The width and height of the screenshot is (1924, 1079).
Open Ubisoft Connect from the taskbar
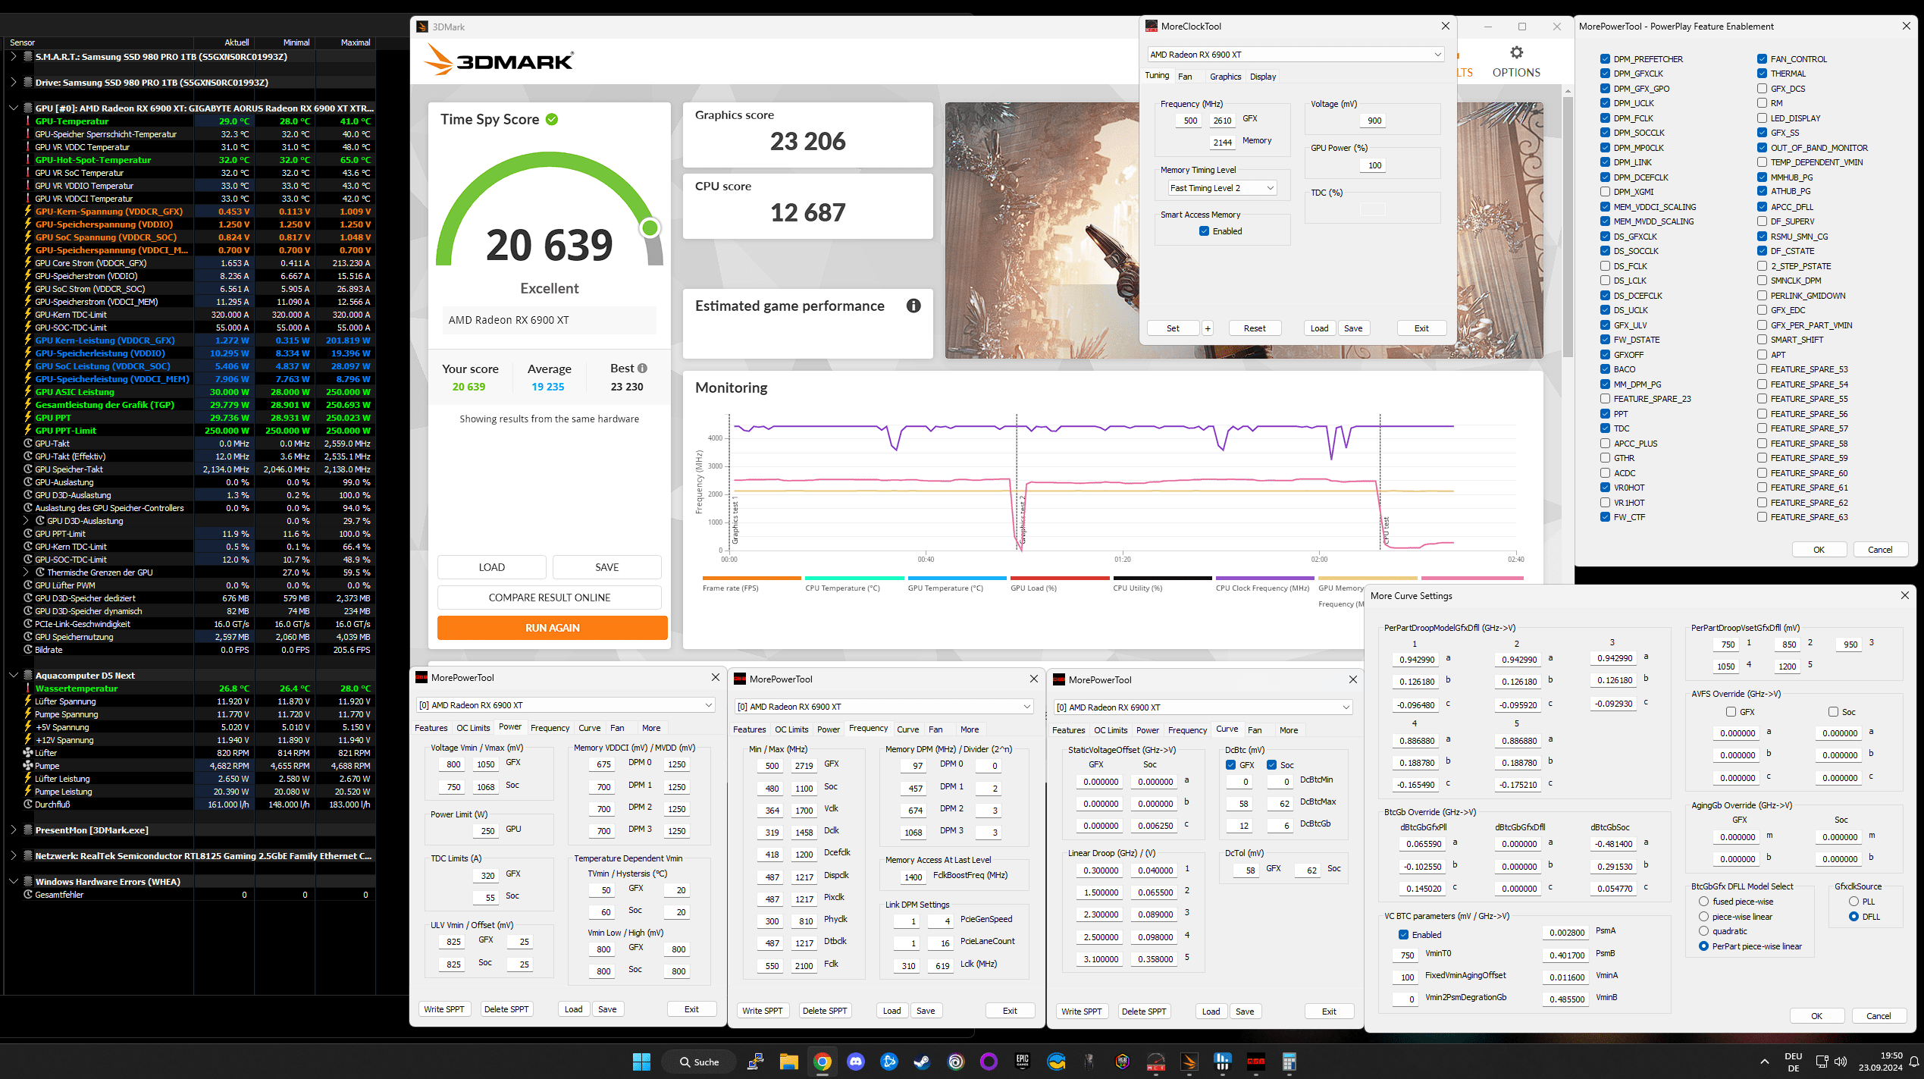point(956,1062)
